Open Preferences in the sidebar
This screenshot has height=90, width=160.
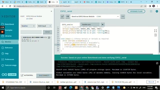[9, 59]
